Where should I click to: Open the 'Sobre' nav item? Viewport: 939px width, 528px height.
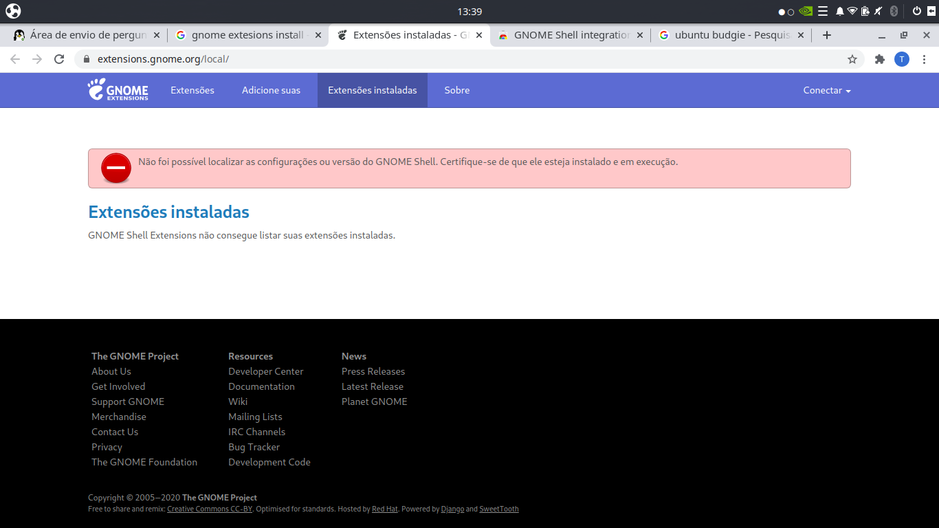[x=457, y=90]
